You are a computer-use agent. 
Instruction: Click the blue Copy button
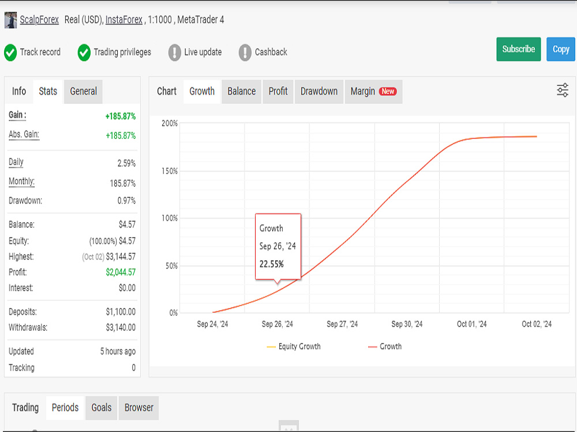click(x=561, y=49)
